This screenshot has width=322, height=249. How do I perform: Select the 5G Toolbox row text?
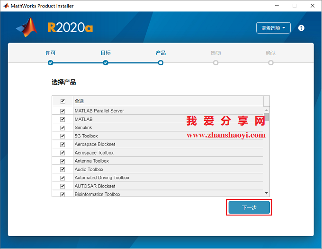pyautogui.click(x=86, y=136)
